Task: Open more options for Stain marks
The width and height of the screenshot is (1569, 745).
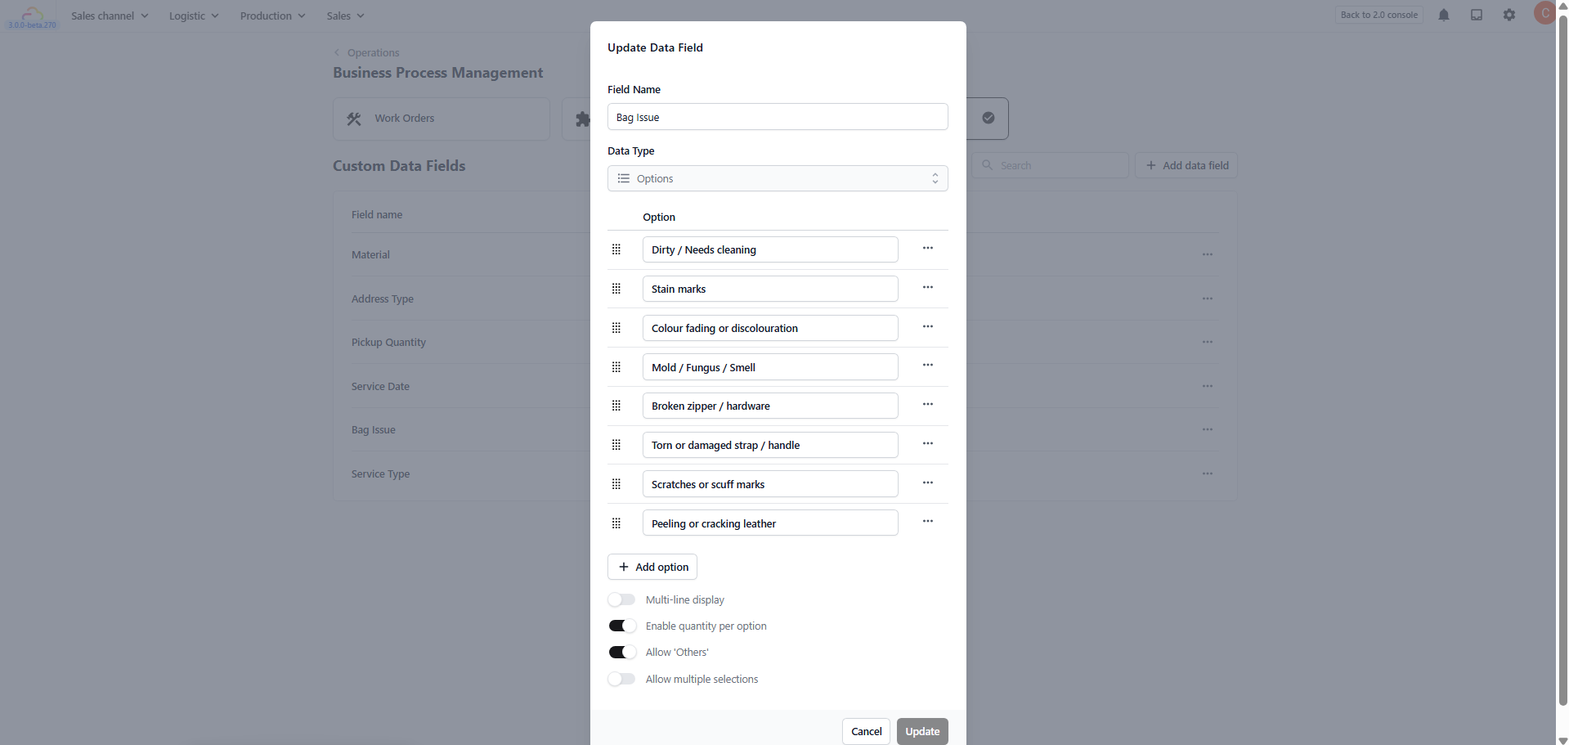Action: click(927, 287)
